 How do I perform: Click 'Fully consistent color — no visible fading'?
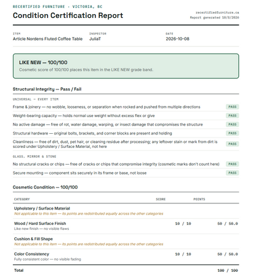click(47, 260)
